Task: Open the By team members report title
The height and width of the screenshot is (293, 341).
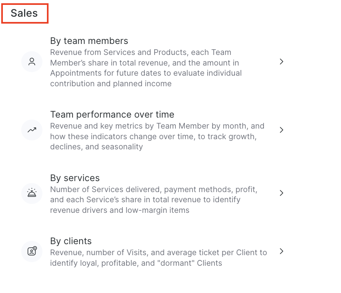Action: (x=89, y=41)
